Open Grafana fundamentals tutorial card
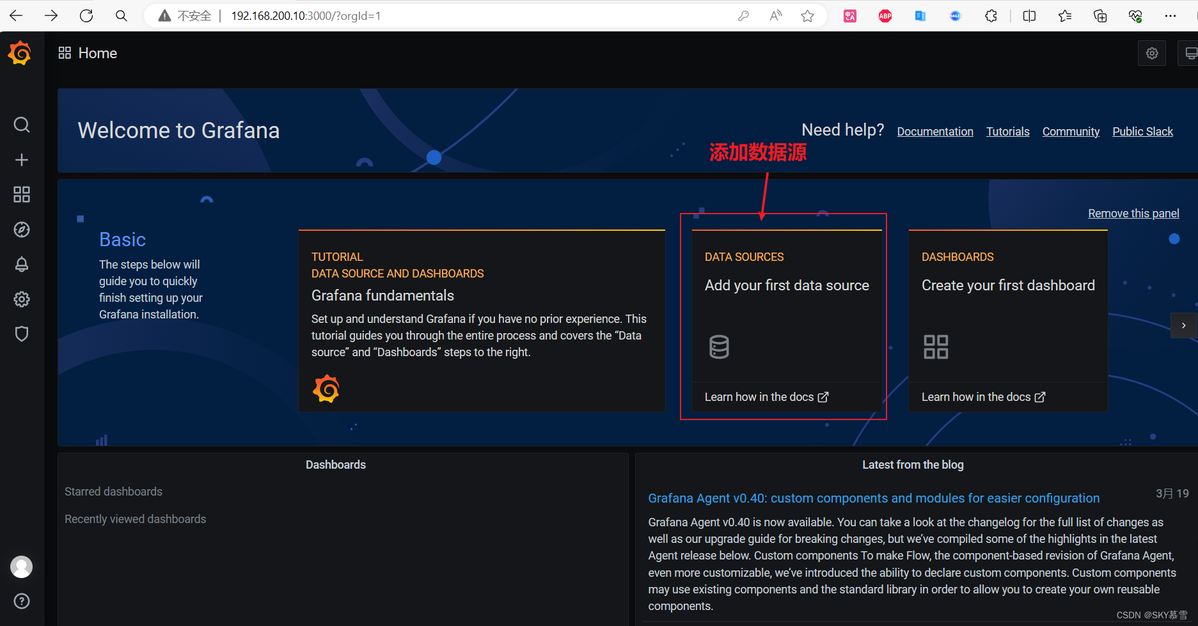1198x626 pixels. (482, 320)
